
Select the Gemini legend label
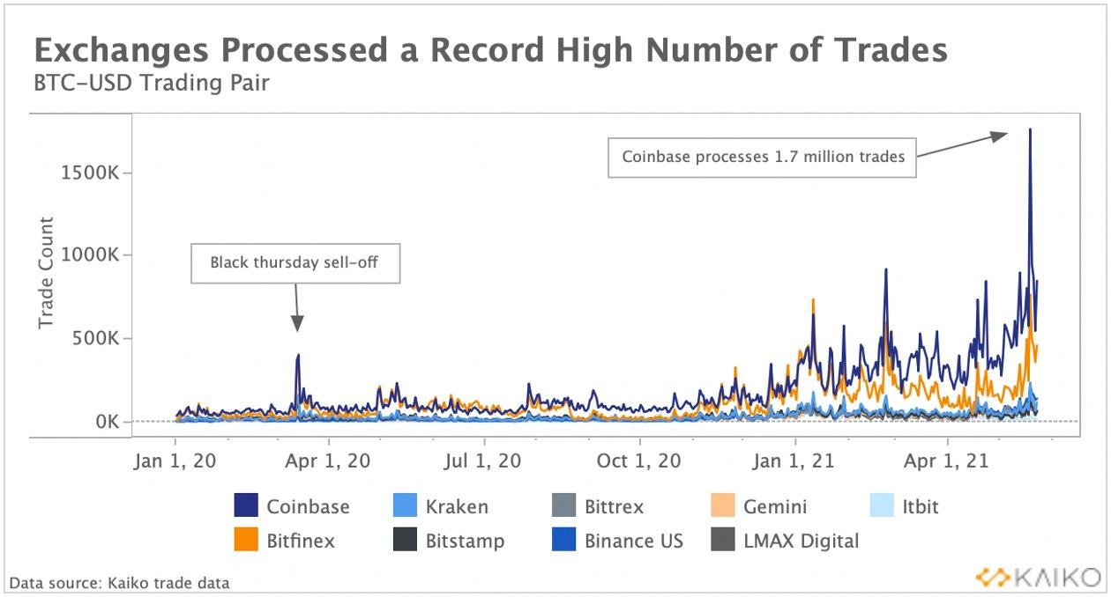click(775, 507)
